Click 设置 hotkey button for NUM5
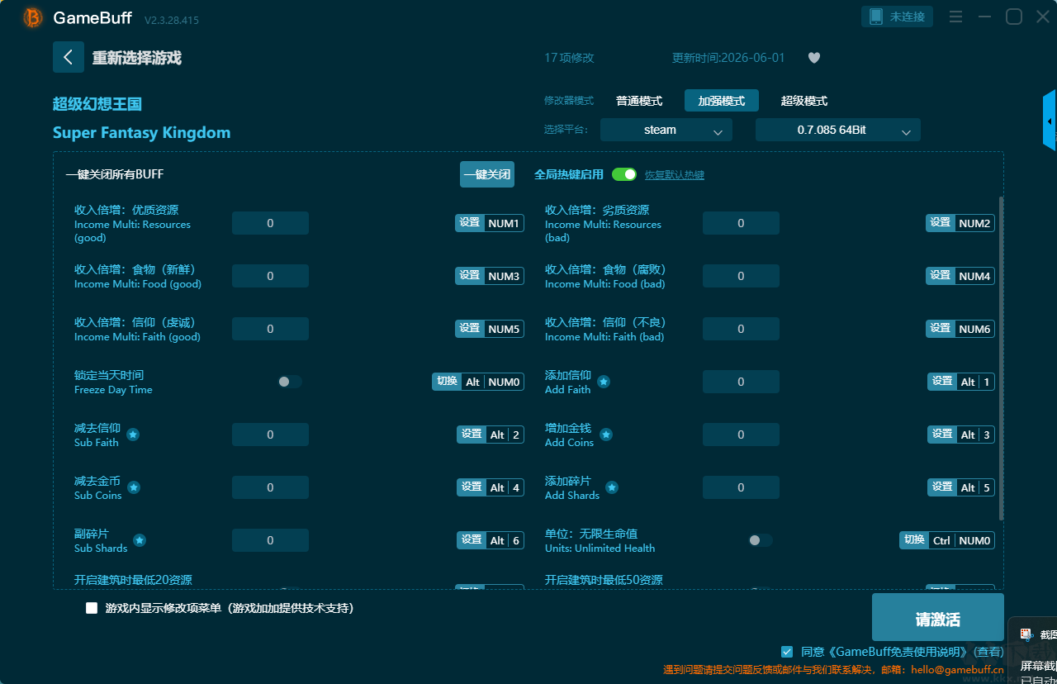1057x684 pixels. pos(470,329)
